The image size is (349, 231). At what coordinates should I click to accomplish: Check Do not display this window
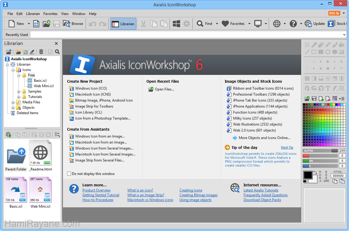pos(69,173)
